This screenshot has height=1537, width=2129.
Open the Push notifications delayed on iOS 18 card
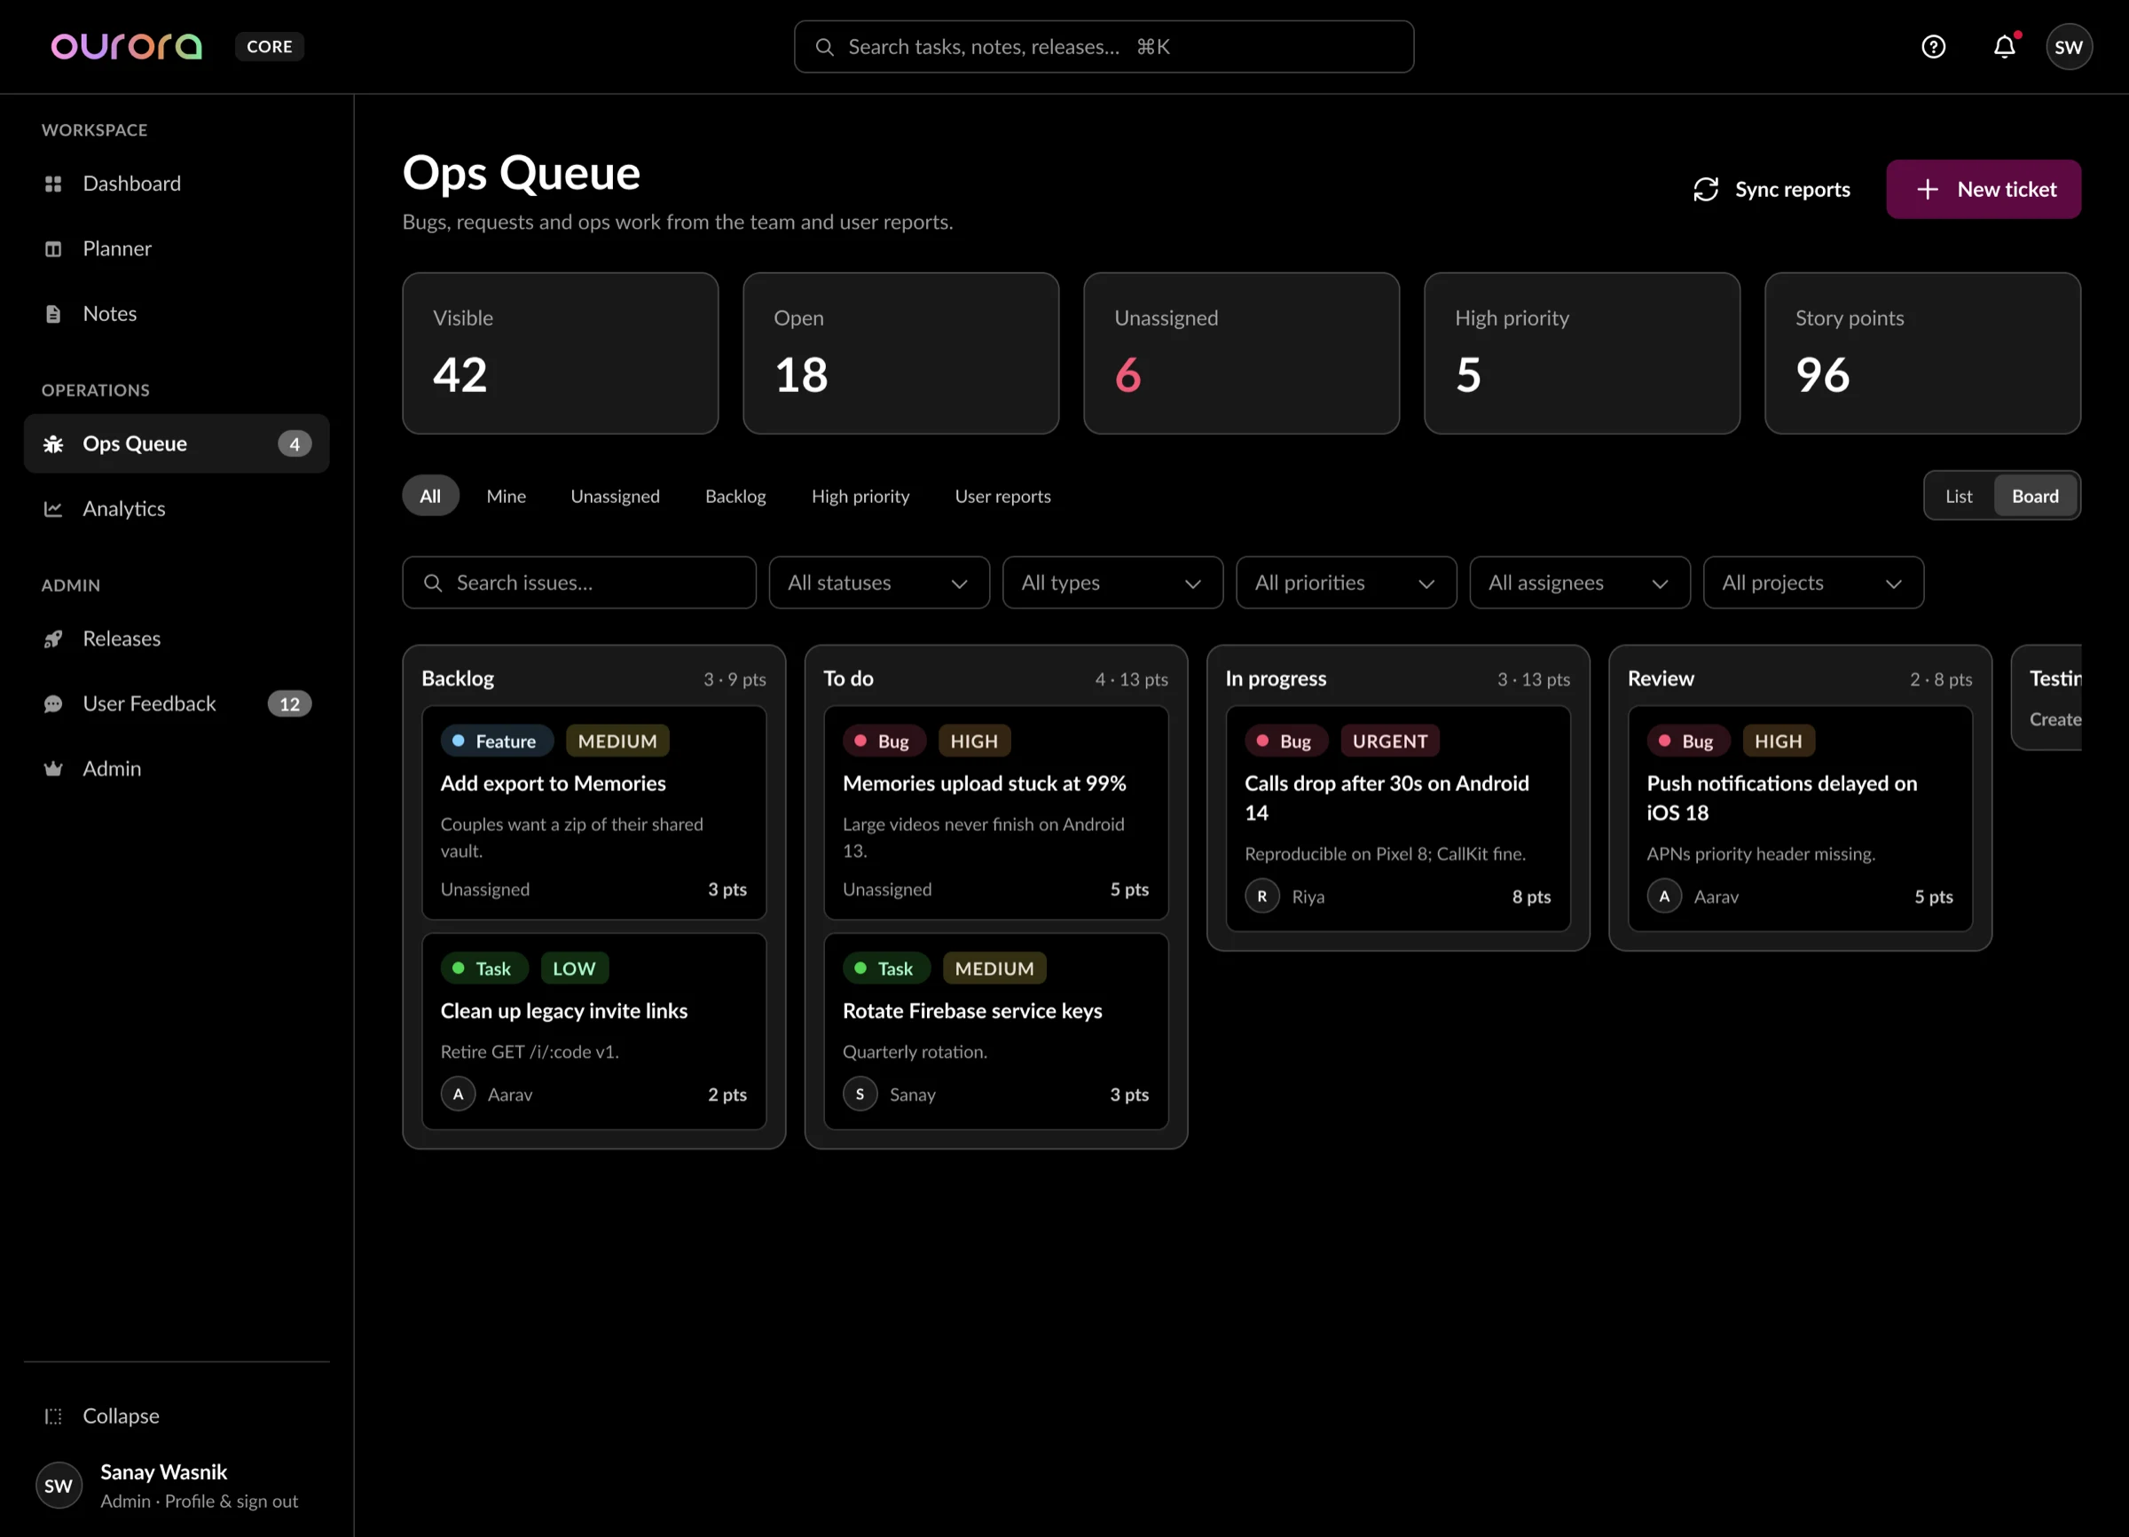pos(1800,819)
